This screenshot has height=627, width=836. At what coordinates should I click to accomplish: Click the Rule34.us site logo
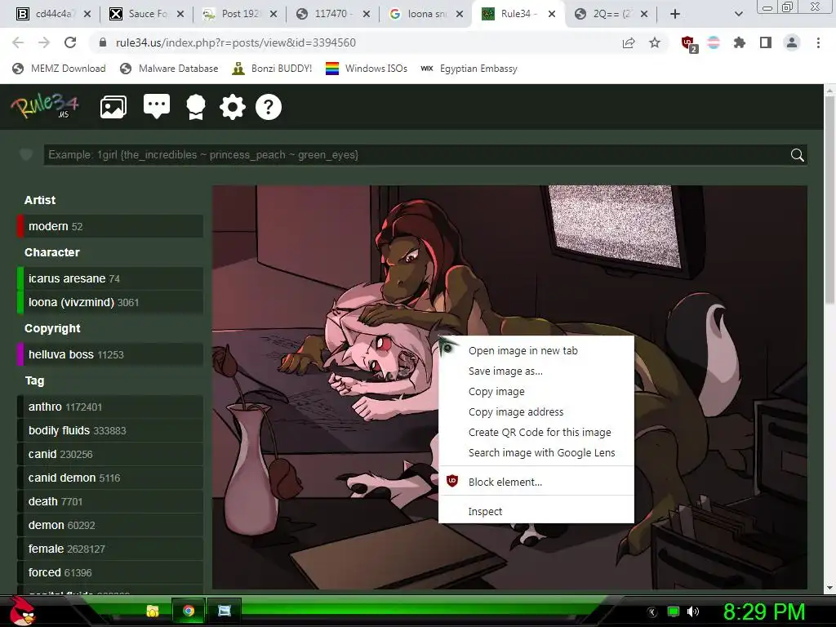coord(45,106)
